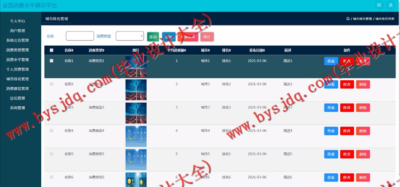Click cell 消费类型5 in the table
The height and width of the screenshot is (187, 400).
pyautogui.click(x=96, y=154)
